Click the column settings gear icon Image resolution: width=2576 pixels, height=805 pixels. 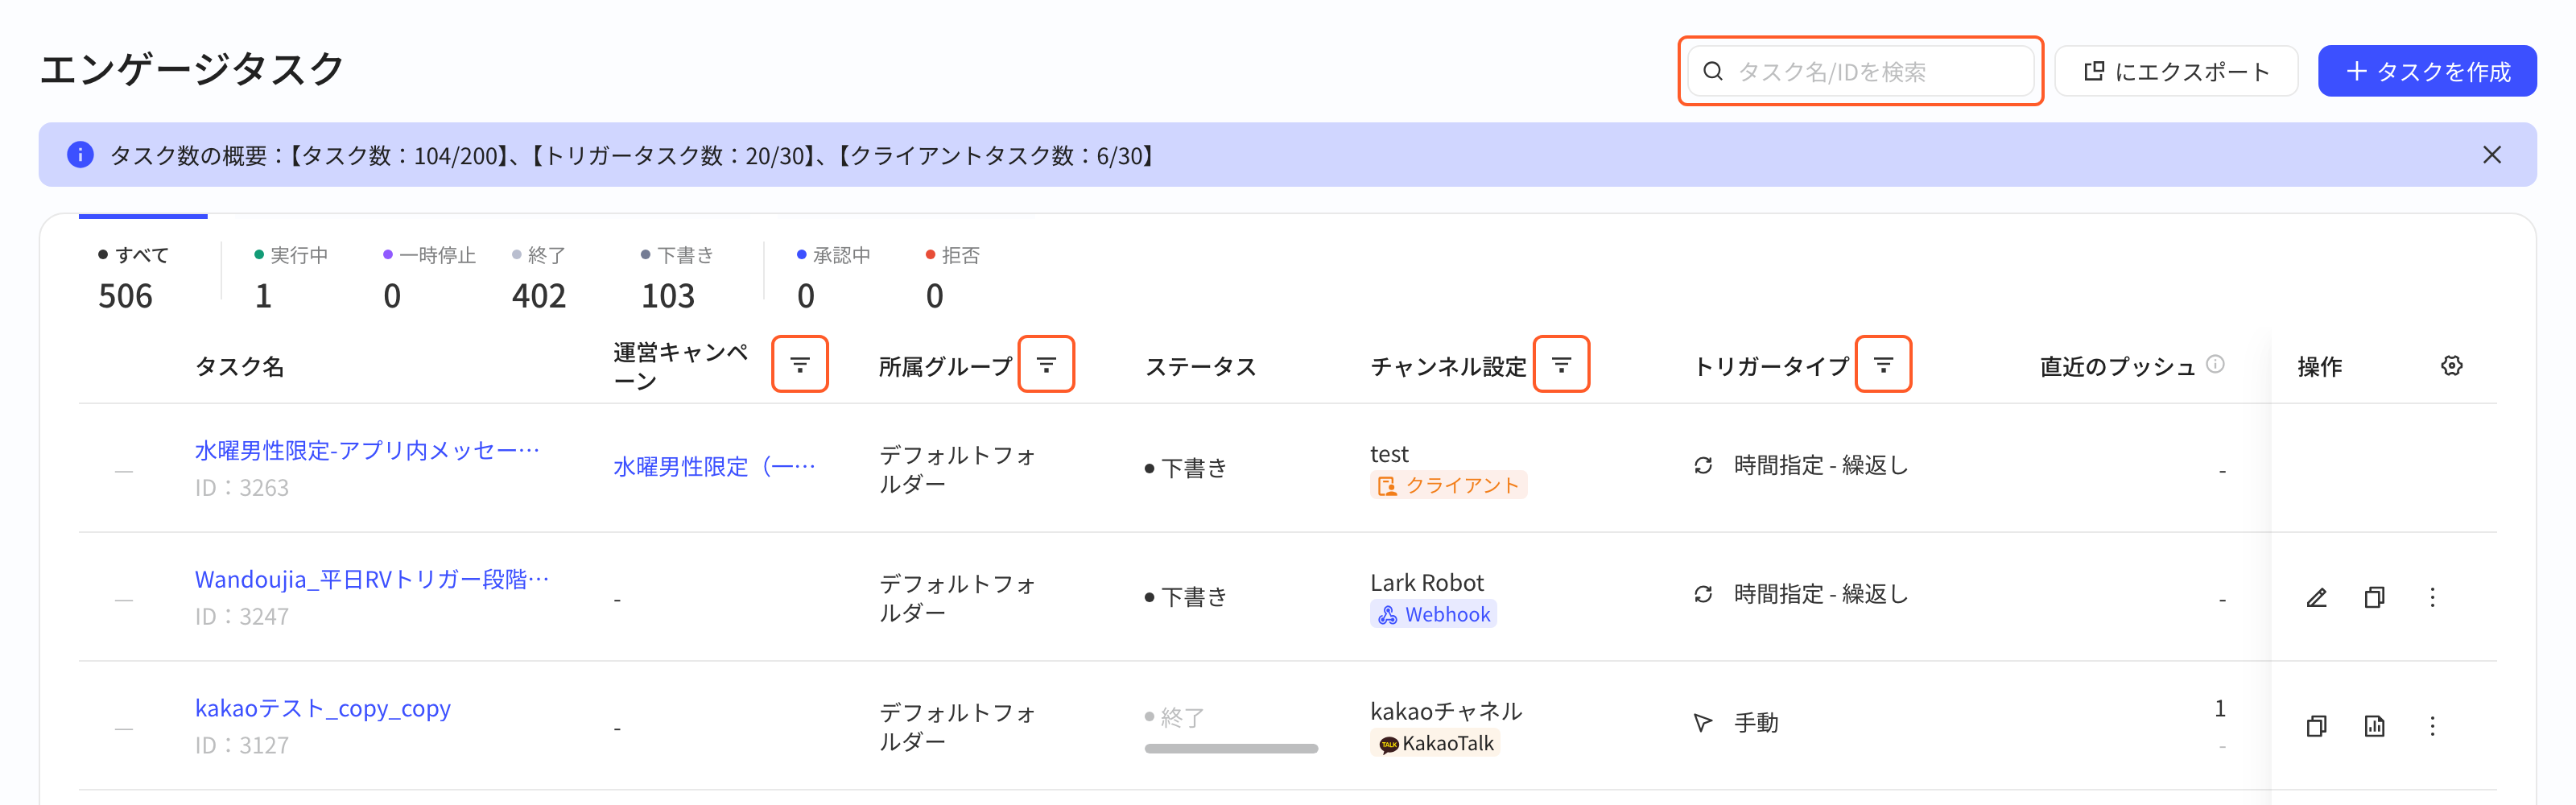[2451, 366]
